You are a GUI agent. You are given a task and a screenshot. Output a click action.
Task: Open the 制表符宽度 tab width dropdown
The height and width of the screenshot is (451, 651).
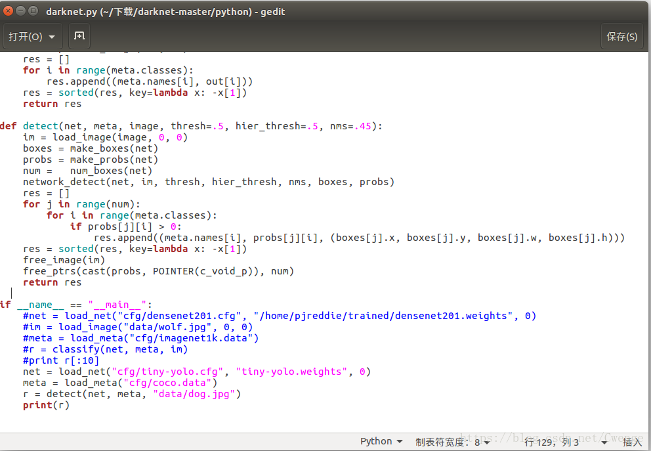click(453, 442)
